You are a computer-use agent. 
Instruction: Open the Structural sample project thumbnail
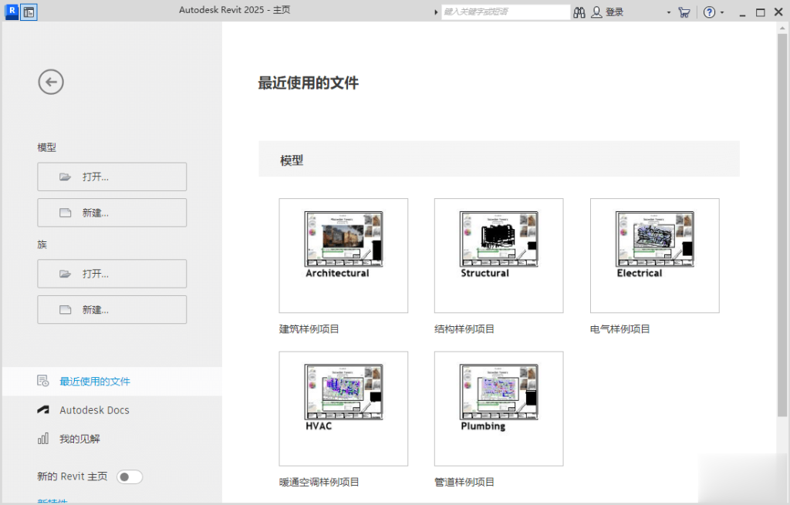[499, 256]
